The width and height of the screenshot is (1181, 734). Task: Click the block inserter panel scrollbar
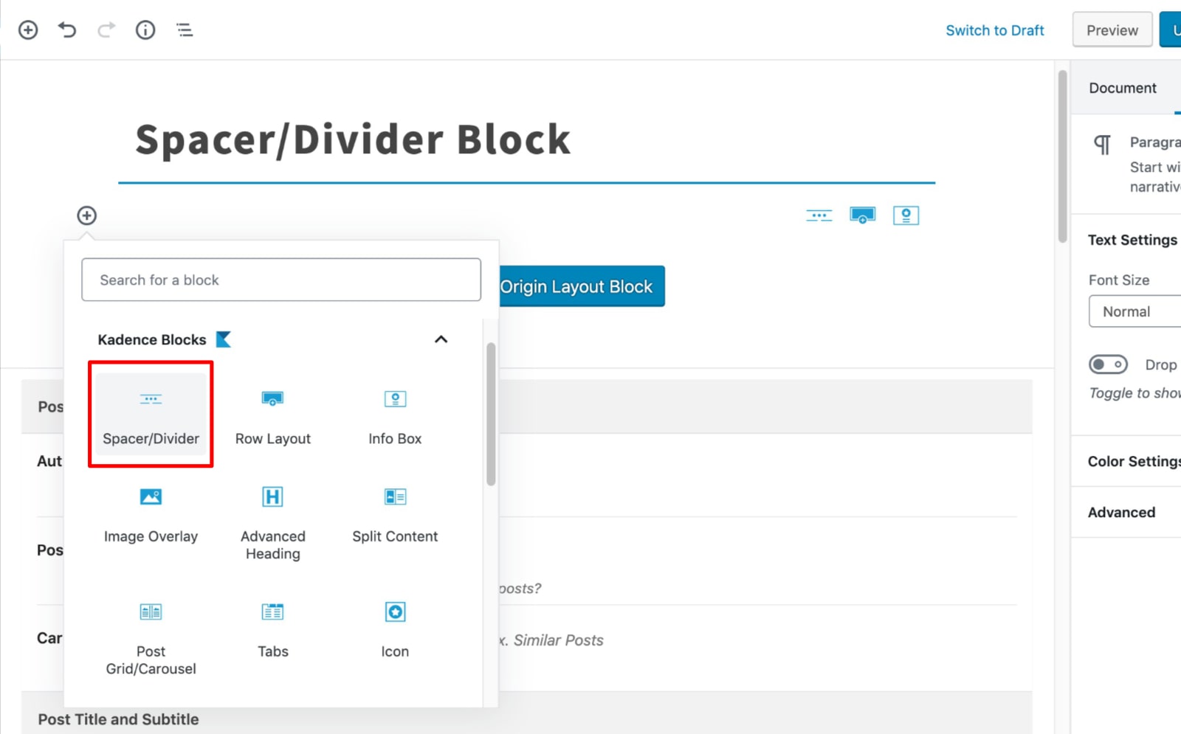click(491, 415)
